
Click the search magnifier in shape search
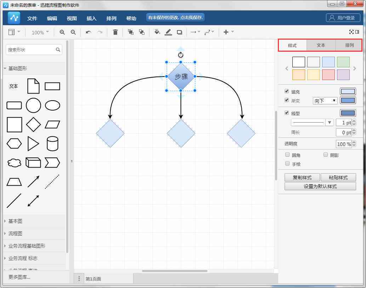[x=58, y=50]
